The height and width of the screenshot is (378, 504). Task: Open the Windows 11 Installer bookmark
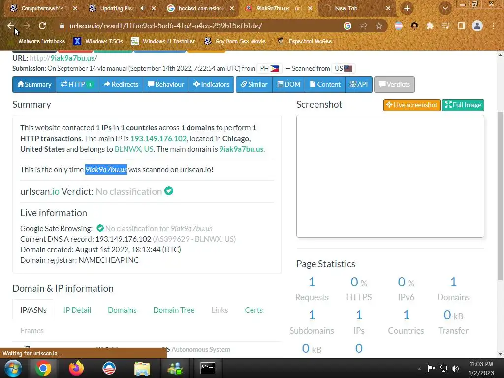point(163,41)
